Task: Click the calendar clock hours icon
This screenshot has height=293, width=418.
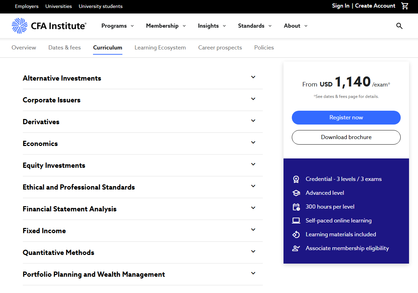Action: click(x=296, y=207)
